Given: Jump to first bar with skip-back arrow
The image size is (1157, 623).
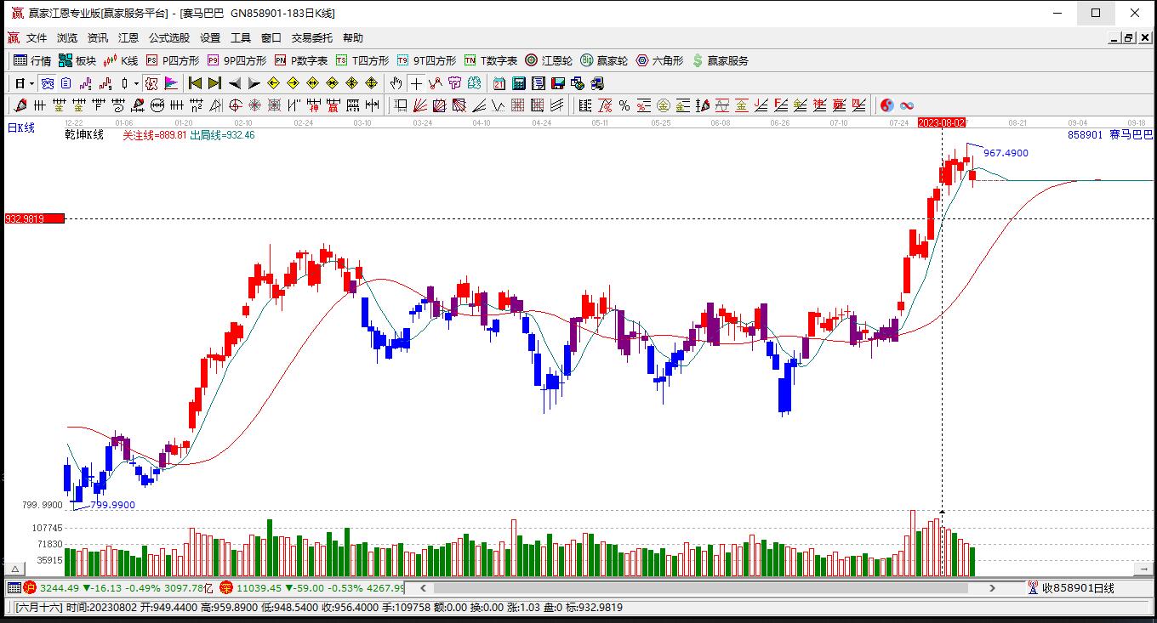Looking at the screenshot, I should [x=195, y=83].
